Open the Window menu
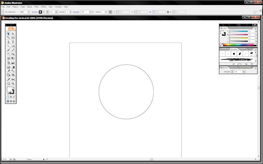Viewport: 263px width, 164px height. (58, 7)
